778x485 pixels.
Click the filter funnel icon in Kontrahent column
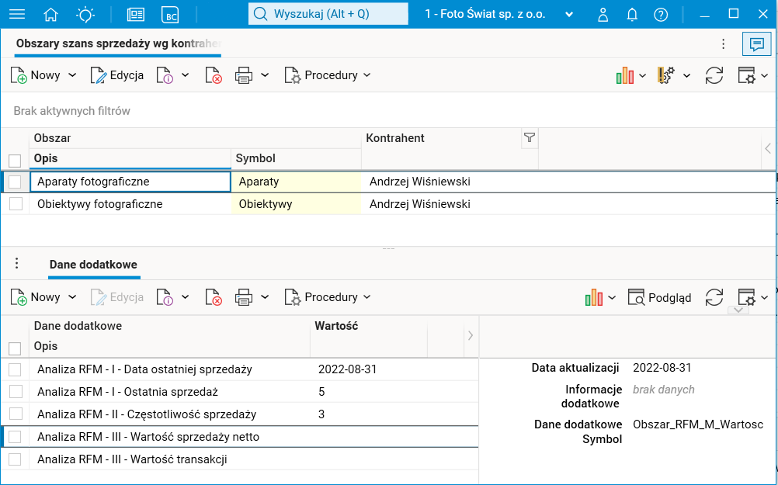tap(530, 137)
